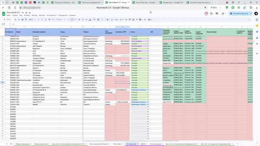
Task: Open the all sheets list icon
Action: coord(11,144)
